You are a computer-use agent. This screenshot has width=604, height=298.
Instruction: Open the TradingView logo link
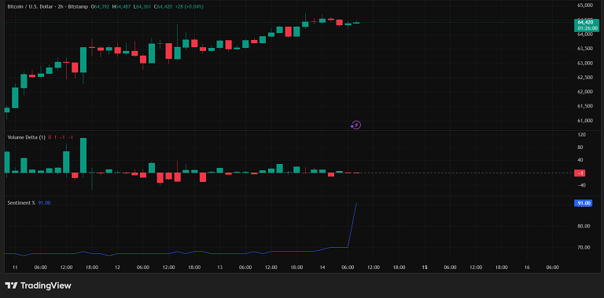click(38, 285)
